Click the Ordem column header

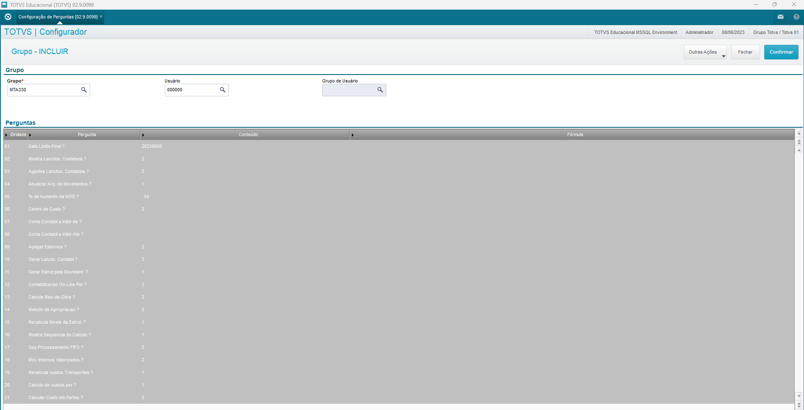tap(18, 134)
